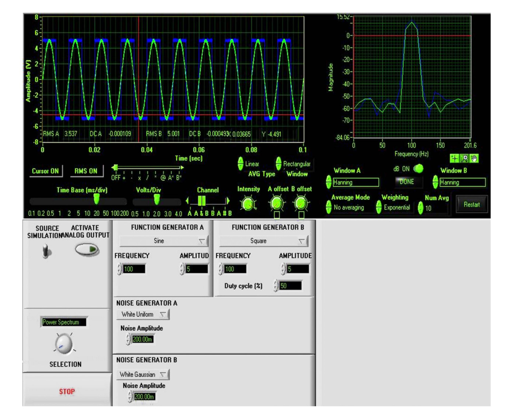Click Generator B FREQUENCY field showing 100
Screen dimensions: 513x414
235,269
